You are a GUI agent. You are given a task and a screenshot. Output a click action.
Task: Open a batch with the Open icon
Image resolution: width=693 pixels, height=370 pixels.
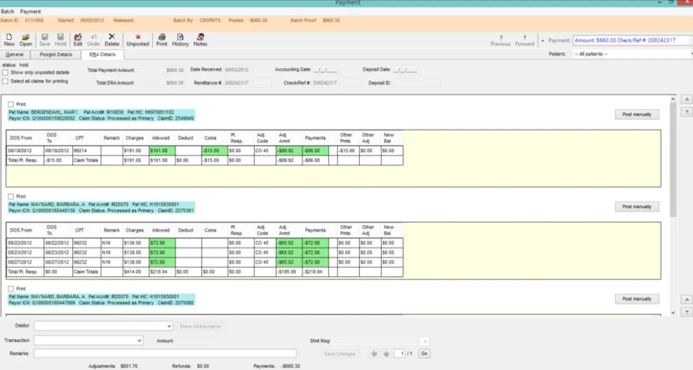click(26, 40)
